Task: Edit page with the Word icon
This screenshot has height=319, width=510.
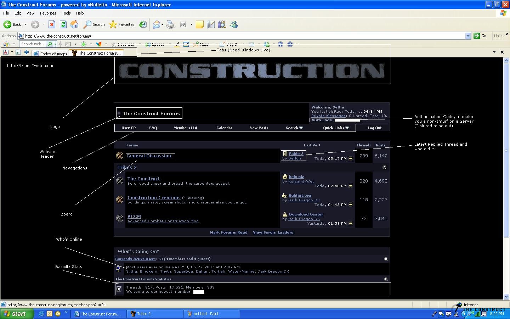Action: coord(183,24)
